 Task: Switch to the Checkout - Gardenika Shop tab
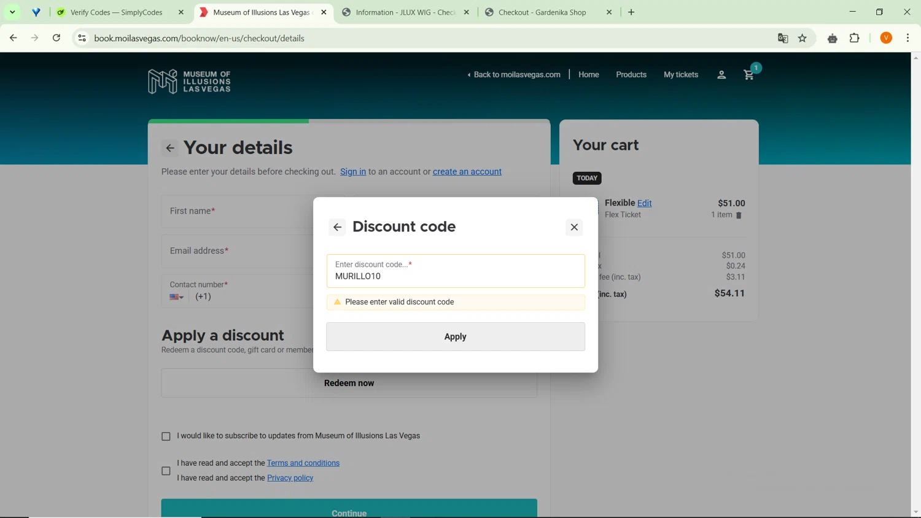click(542, 12)
